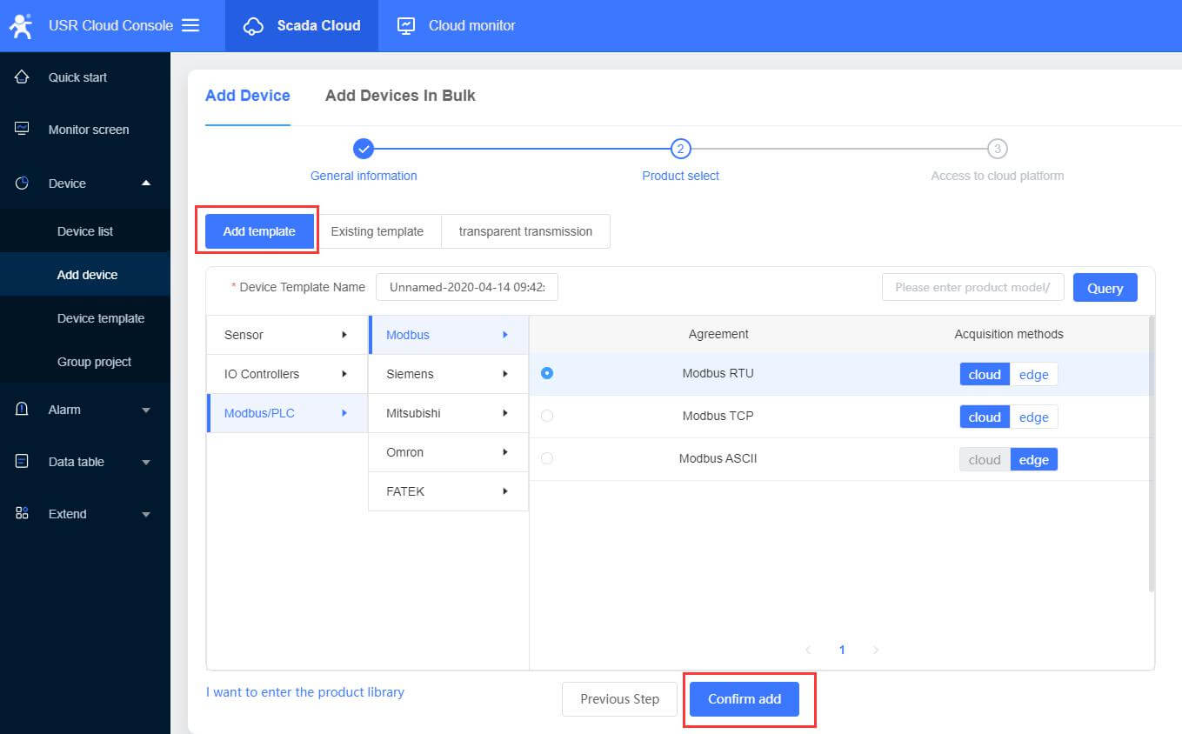Image resolution: width=1182 pixels, height=734 pixels.
Task: Select the transparent transmission tab
Action: [x=525, y=231]
